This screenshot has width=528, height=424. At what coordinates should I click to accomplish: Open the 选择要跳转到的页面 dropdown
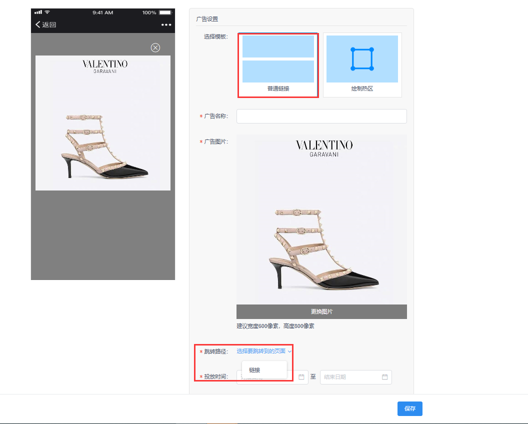coord(264,351)
